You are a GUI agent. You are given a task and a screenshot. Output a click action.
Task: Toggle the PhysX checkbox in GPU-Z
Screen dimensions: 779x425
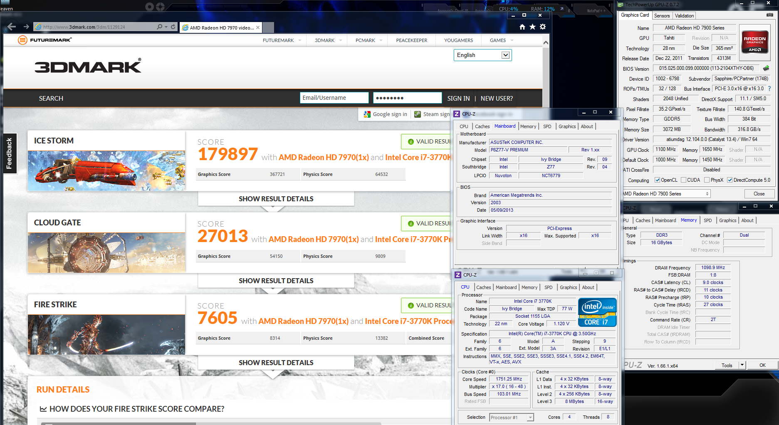tap(707, 180)
